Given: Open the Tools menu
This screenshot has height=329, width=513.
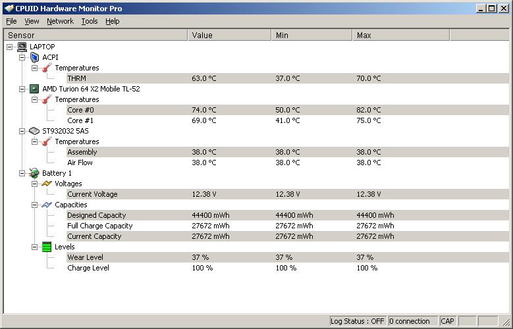Looking at the screenshot, I should pyautogui.click(x=90, y=21).
